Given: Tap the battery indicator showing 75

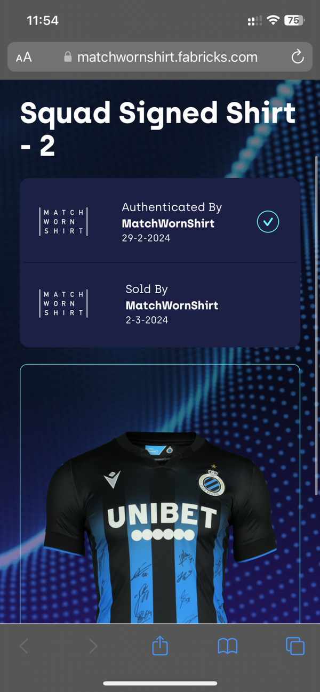Looking at the screenshot, I should pyautogui.click(x=294, y=20).
